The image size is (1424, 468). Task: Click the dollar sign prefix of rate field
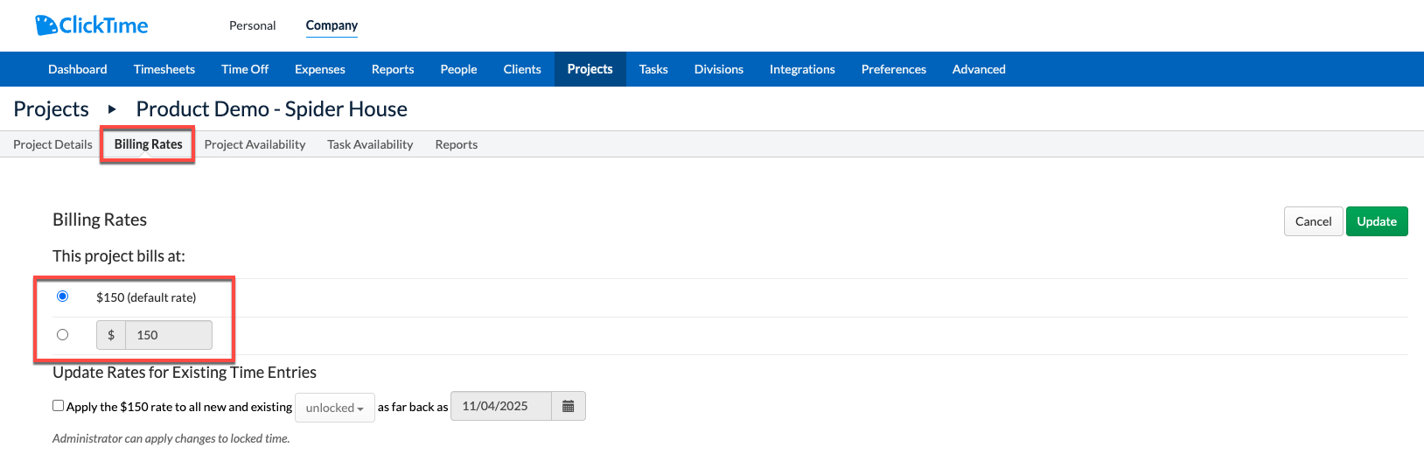click(111, 335)
